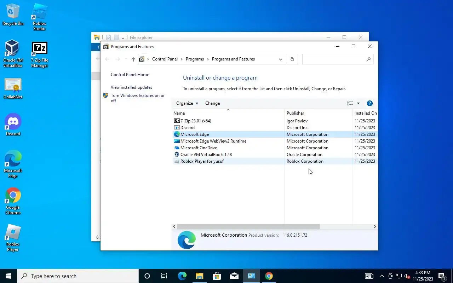Open touch keyboard tray icon

click(369, 276)
